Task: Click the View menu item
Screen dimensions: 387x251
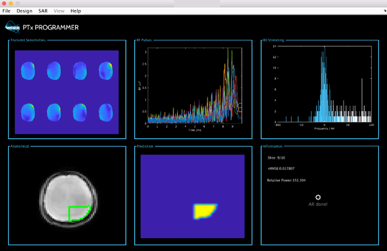Action: 59,11
